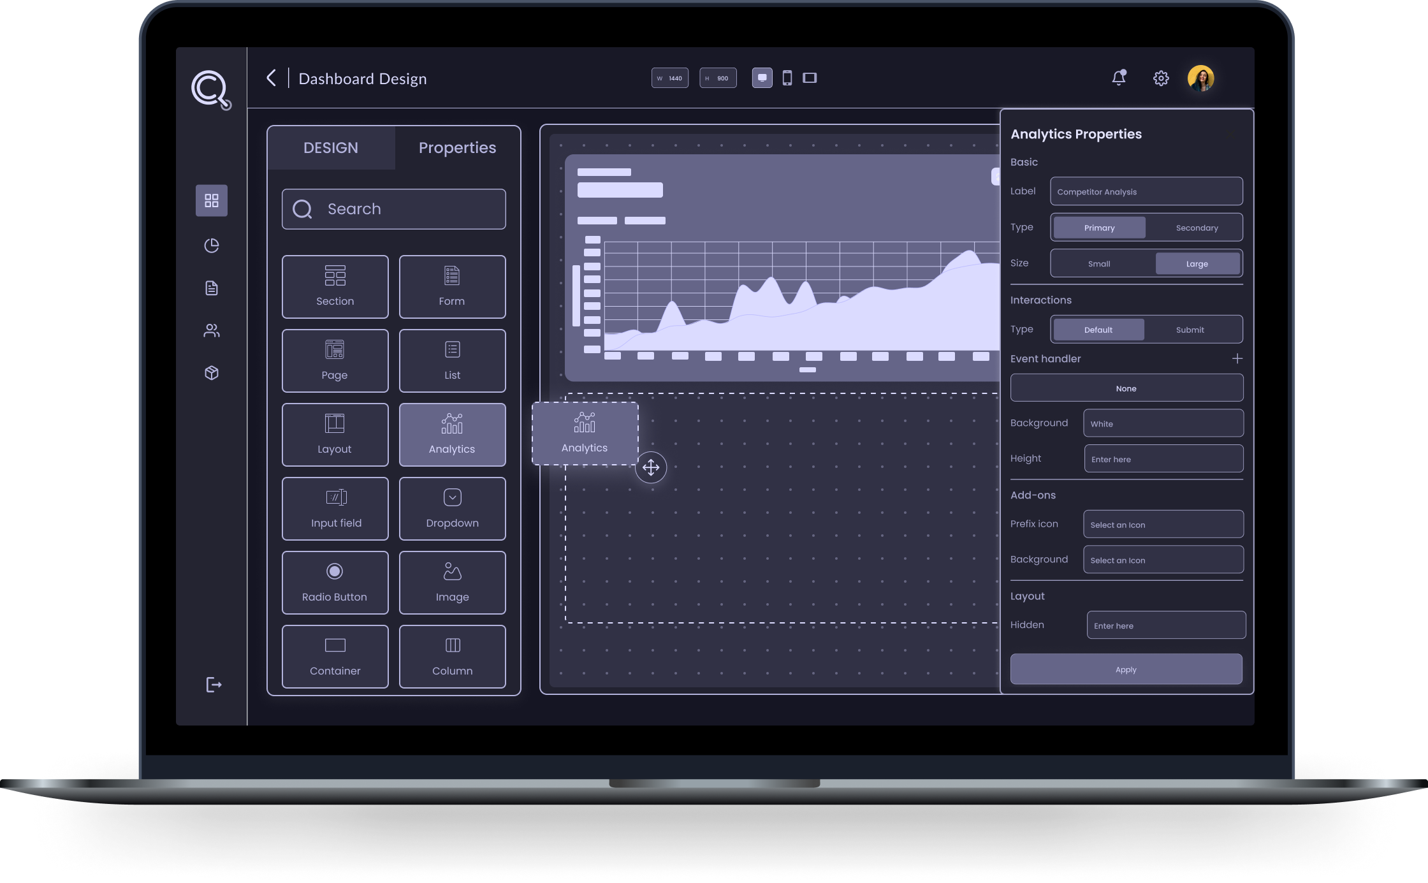Click the pie chart sidebar icon
Image resolution: width=1428 pixels, height=883 pixels.
click(x=212, y=245)
